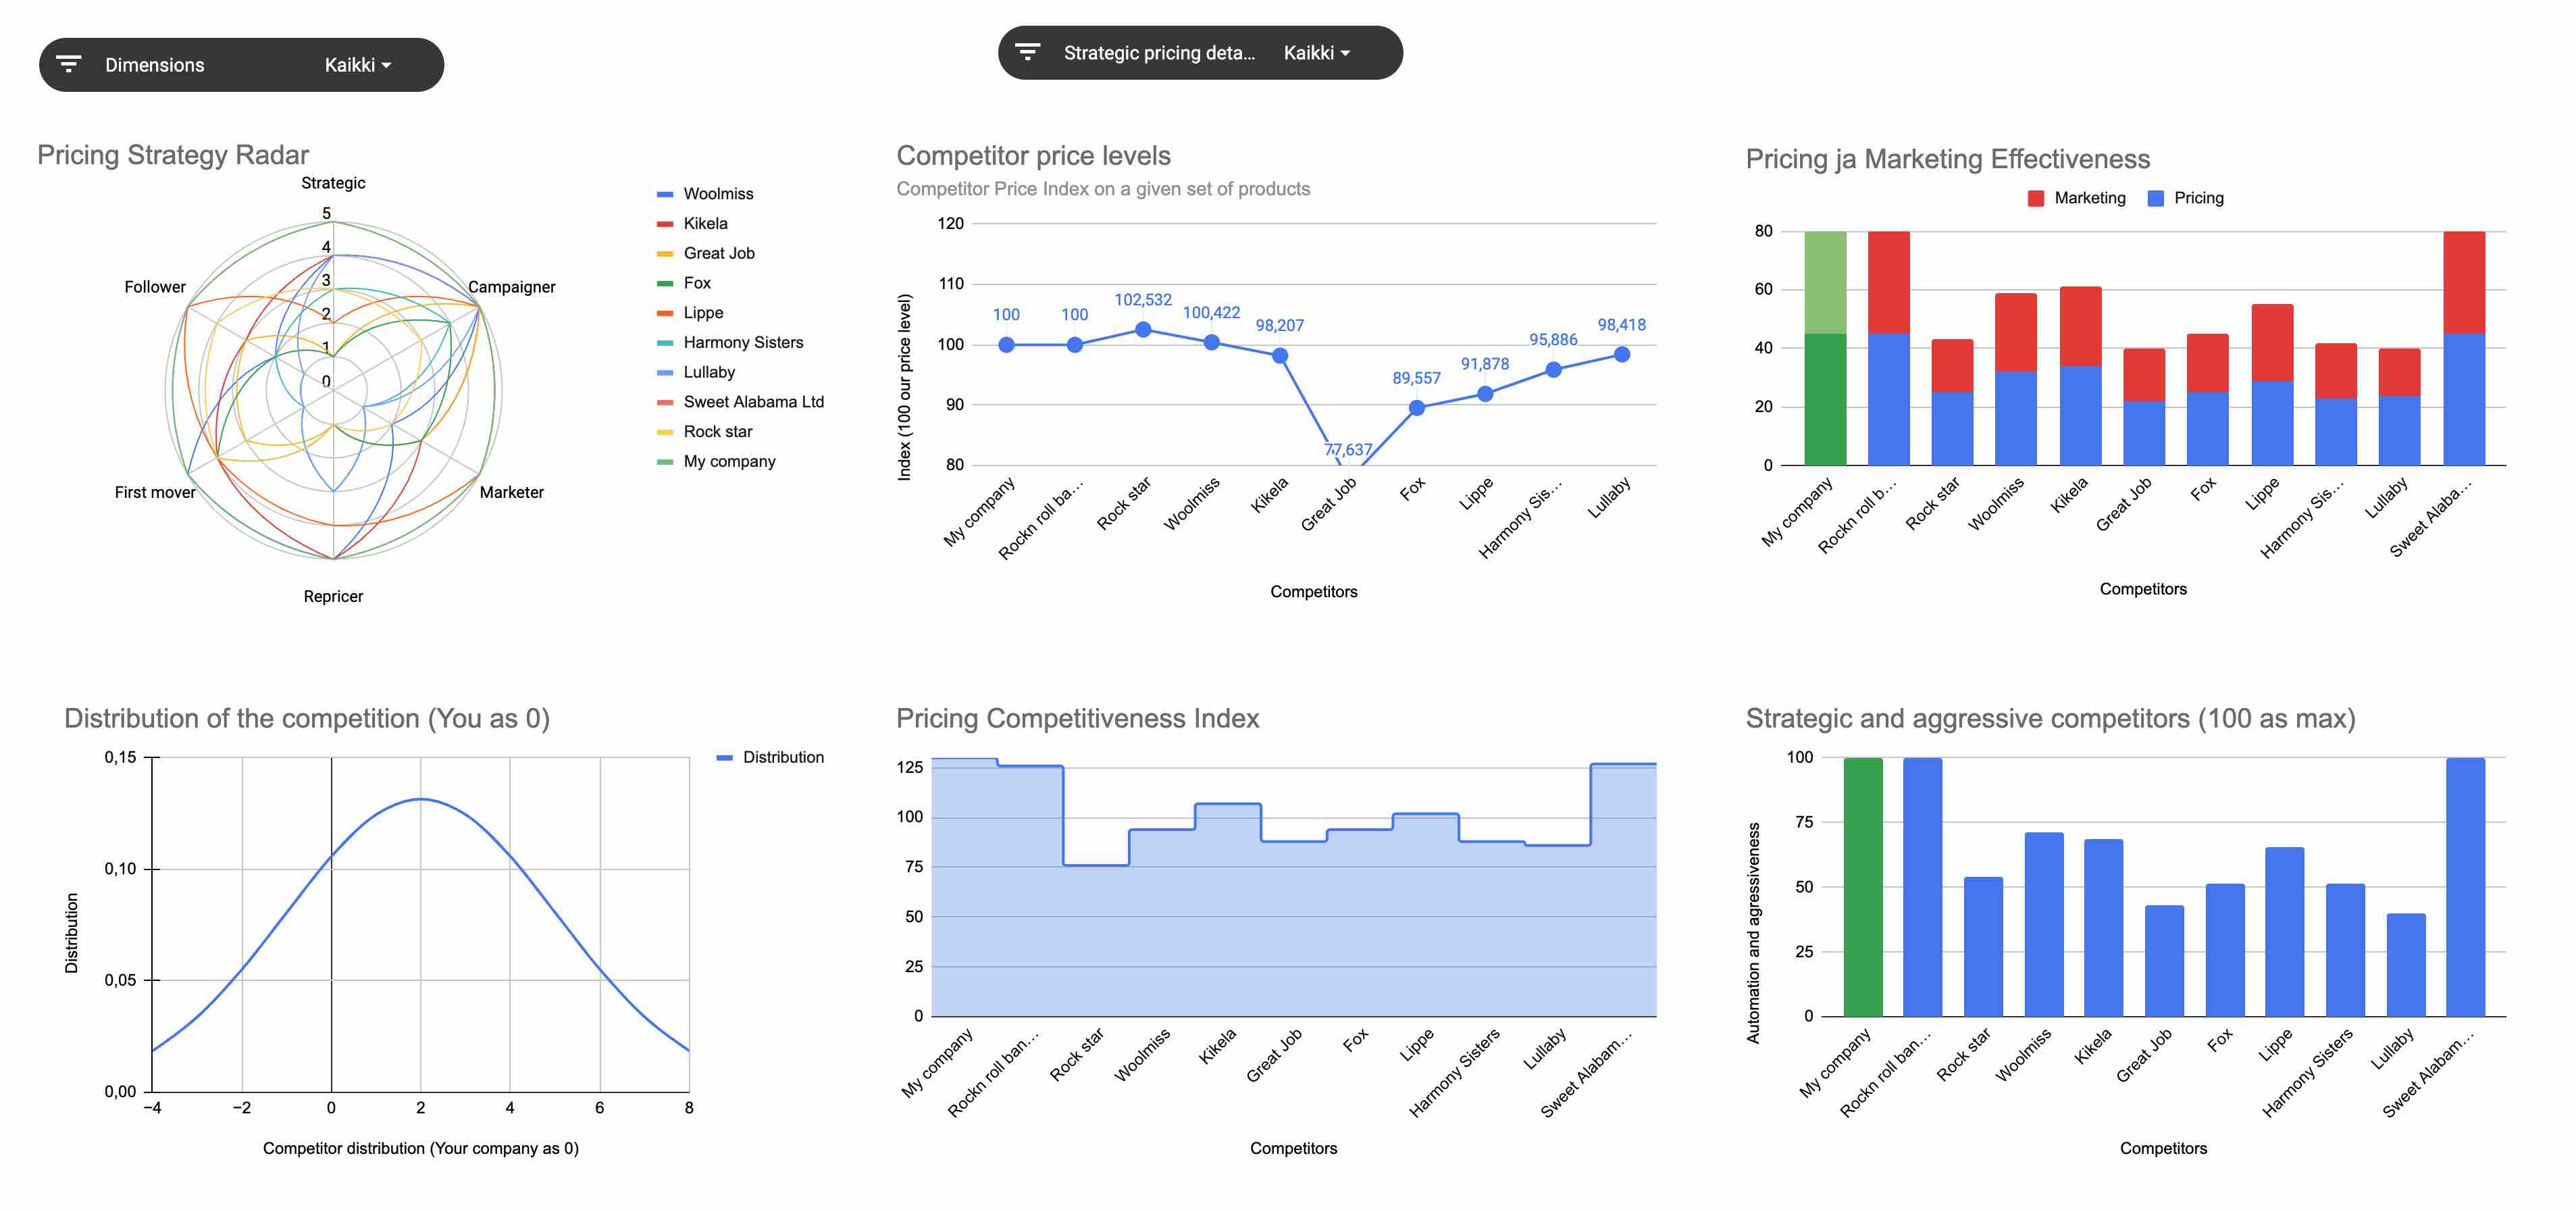
Task: Click the Pricing Competitiveness Index title
Action: pyautogui.click(x=1077, y=718)
